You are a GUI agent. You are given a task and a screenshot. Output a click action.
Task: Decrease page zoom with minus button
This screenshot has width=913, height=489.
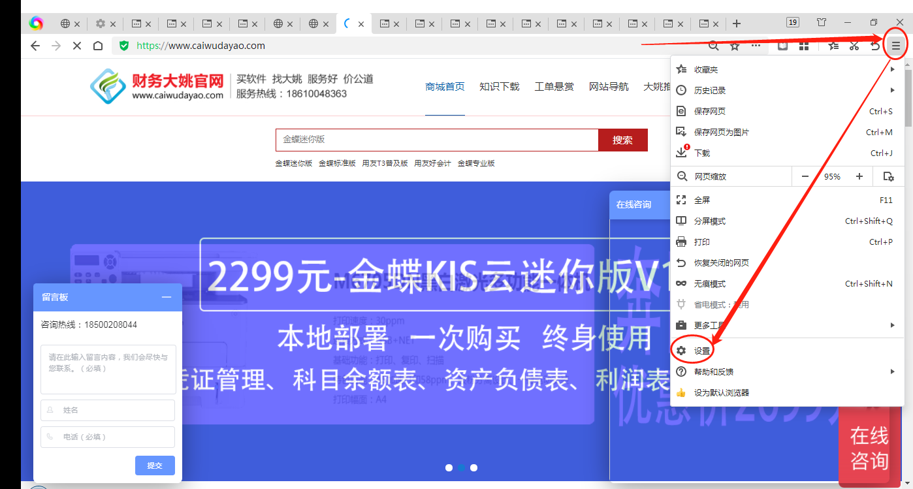[x=805, y=176]
